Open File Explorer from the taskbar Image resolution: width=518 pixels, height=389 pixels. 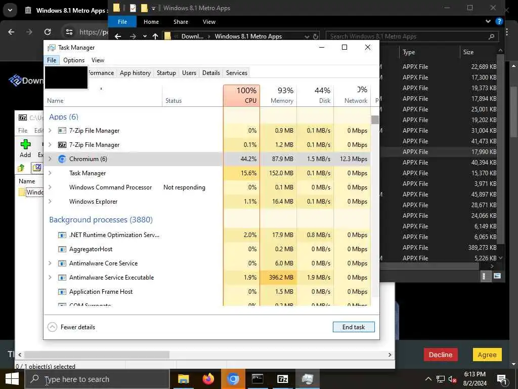tap(183, 379)
